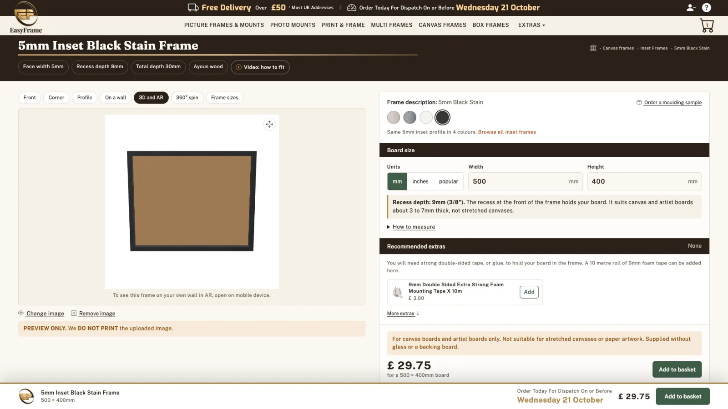This screenshot has width=728, height=409.
Task: Open the shopping basket icon
Action: click(x=707, y=25)
